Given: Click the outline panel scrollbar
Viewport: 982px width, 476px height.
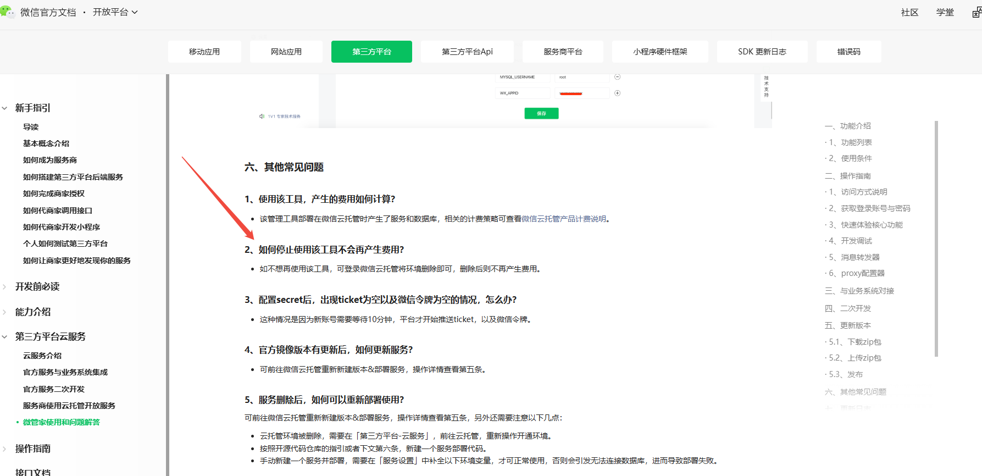Looking at the screenshot, I should [936, 239].
